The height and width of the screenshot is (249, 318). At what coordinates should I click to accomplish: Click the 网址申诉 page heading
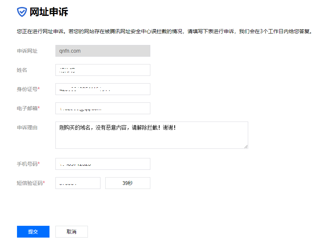[x=49, y=12]
